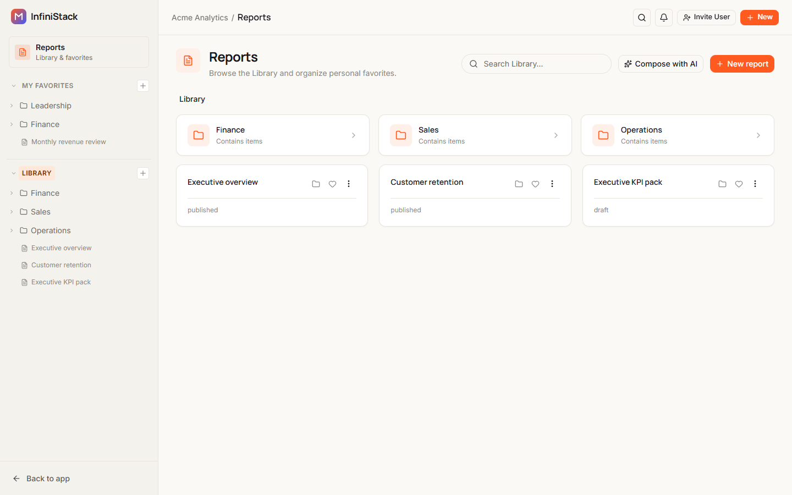Expand the Finance folder under My Favorites
The height and width of the screenshot is (495, 792).
pos(12,124)
